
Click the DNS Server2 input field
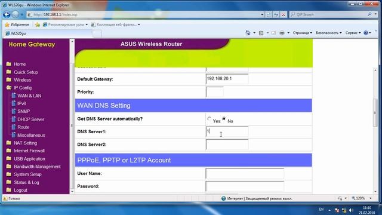(x=227, y=145)
